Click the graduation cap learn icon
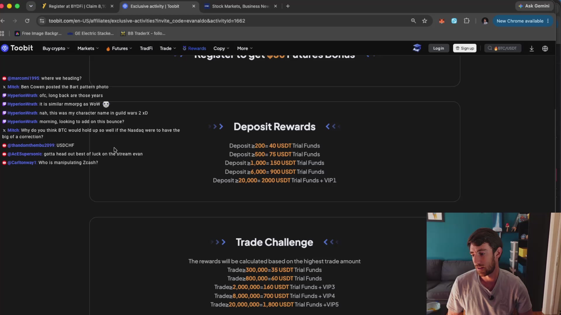The height and width of the screenshot is (315, 561). 417,48
